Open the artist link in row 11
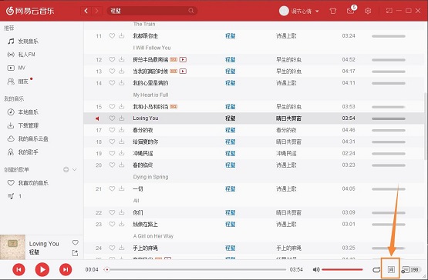The height and width of the screenshot is (280, 428). (231, 36)
